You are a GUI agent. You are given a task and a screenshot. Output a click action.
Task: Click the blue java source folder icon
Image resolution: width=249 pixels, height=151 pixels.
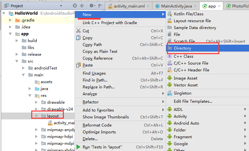(37, 89)
